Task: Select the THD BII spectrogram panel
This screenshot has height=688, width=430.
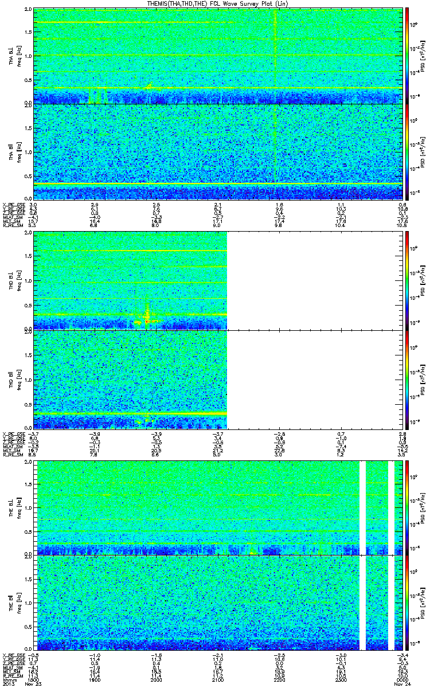Action: (x=218, y=378)
